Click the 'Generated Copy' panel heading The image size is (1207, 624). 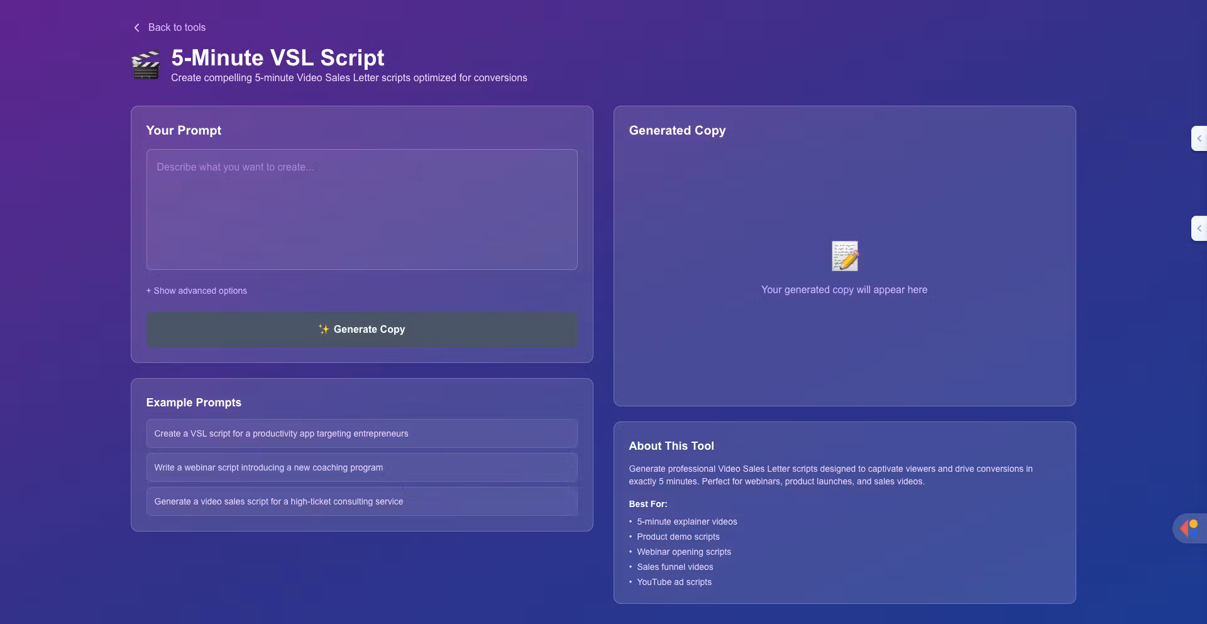[677, 130]
